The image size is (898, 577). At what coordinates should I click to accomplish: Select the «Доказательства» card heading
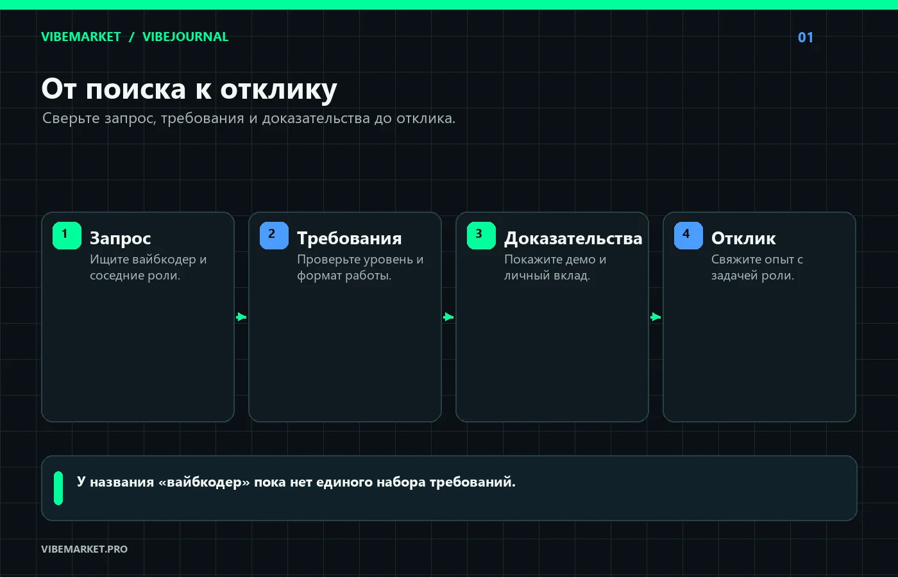pos(573,238)
